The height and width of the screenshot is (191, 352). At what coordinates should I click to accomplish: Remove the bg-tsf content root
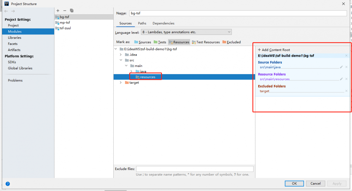click(x=346, y=56)
